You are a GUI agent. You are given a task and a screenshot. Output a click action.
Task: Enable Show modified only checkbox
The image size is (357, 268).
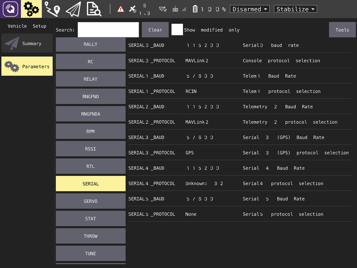click(177, 30)
